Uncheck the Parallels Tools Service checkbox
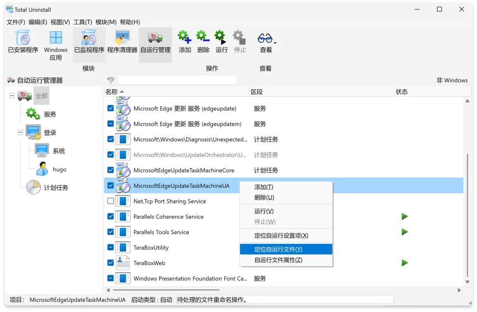477x312 pixels. (x=111, y=232)
